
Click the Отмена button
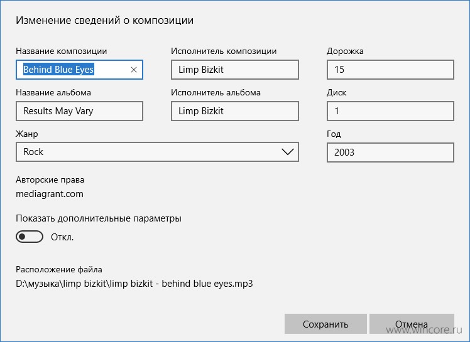pyautogui.click(x=412, y=324)
